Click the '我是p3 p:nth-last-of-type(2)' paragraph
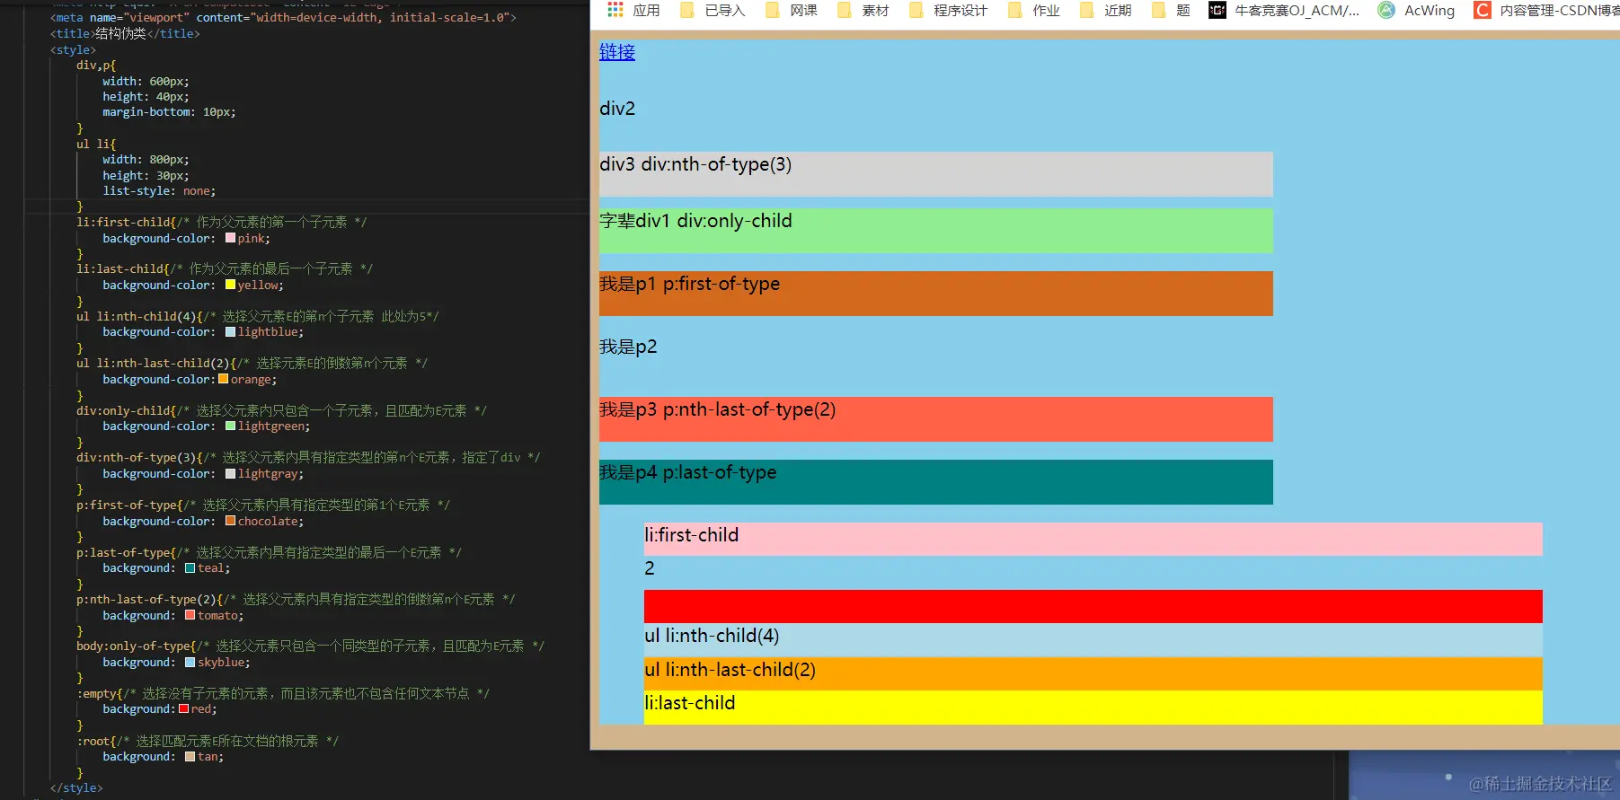Viewport: 1620px width, 800px height. click(936, 419)
